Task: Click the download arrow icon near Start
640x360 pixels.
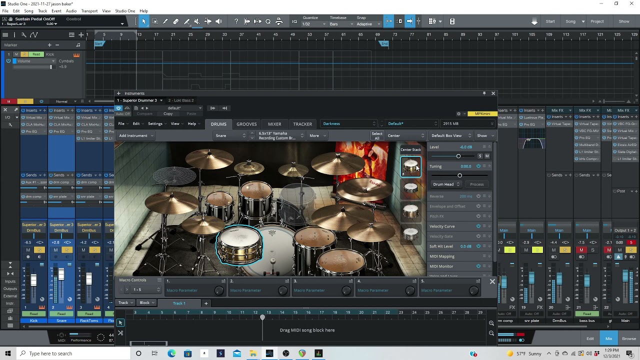Action: 534,21
